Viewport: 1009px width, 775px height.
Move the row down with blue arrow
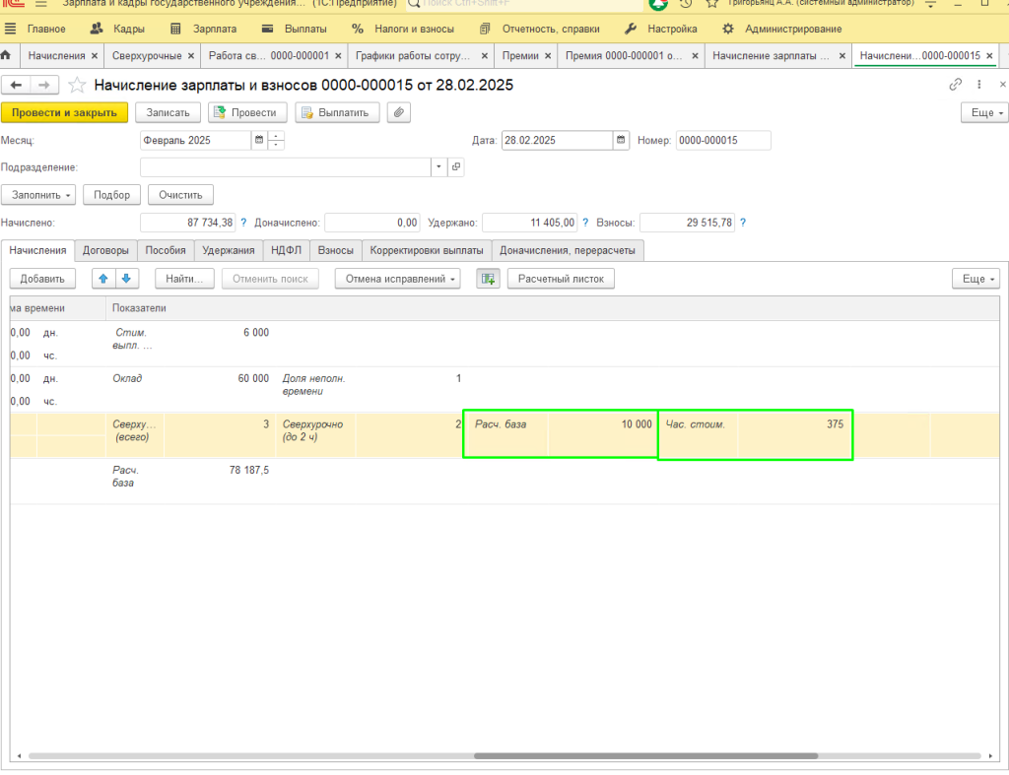pyautogui.click(x=127, y=279)
